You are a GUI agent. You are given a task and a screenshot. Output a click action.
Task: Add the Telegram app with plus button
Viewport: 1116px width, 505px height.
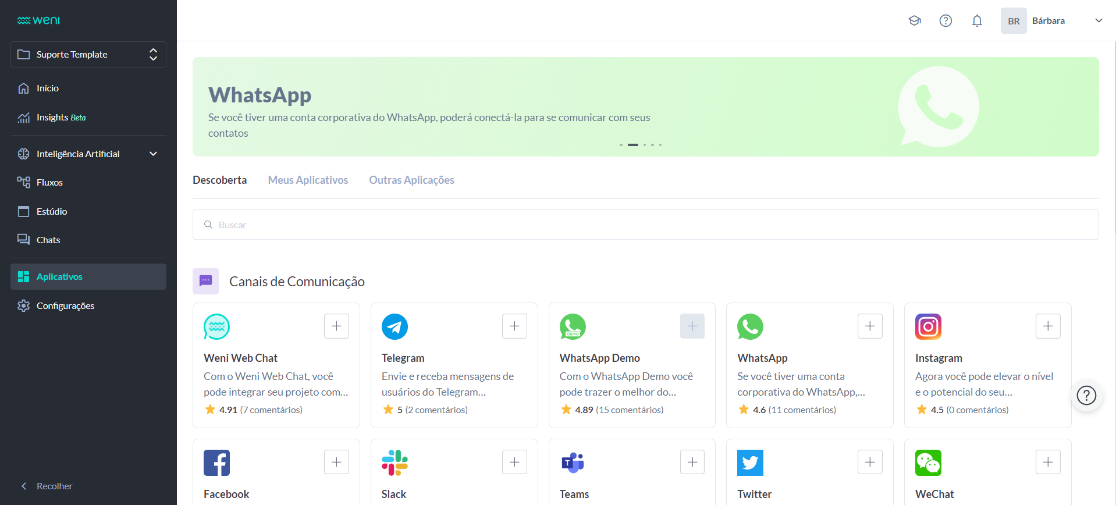[x=514, y=326]
